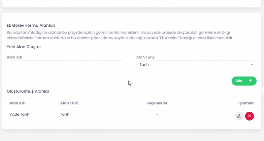Click the Ek Görev Formu Alanları heading
264x141 pixels.
[x=31, y=25]
